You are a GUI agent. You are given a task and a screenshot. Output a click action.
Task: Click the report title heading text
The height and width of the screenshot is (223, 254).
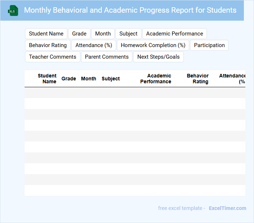tap(130, 10)
